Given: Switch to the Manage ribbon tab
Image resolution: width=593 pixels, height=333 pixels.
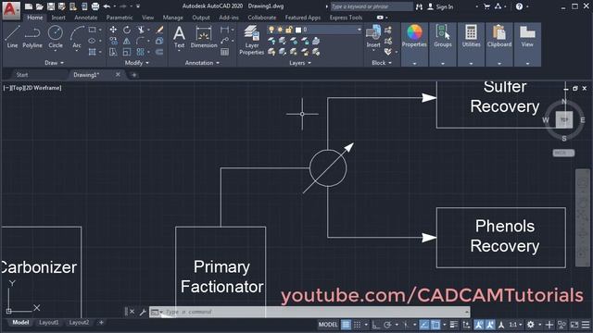Looking at the screenshot, I should click(x=173, y=18).
